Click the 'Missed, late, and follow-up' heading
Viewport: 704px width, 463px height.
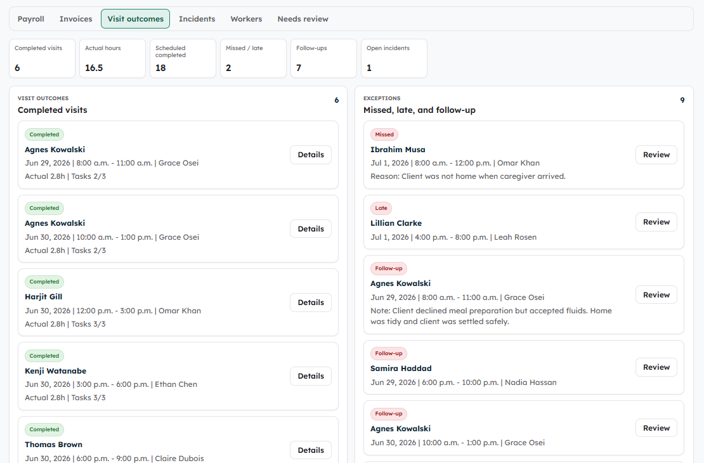(x=419, y=110)
